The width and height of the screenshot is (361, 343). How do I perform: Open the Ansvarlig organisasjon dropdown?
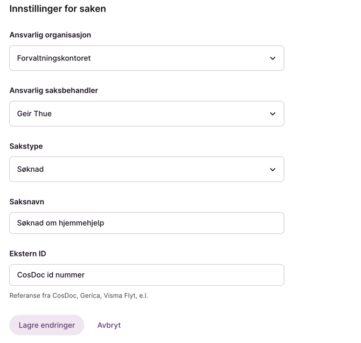tap(146, 58)
